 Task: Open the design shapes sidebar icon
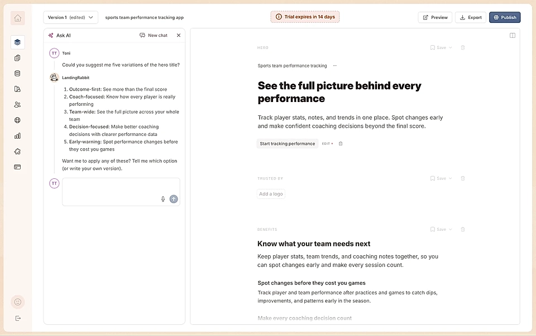(17, 89)
